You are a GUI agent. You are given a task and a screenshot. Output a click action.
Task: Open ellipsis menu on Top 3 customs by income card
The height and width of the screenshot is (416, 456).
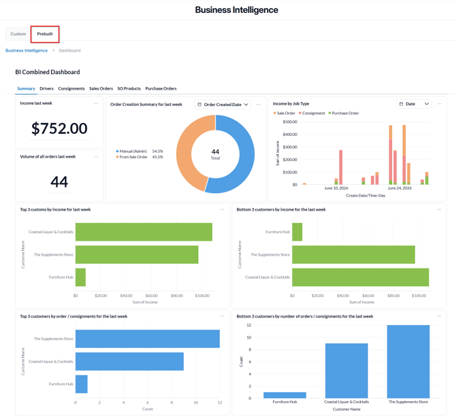pos(222,209)
